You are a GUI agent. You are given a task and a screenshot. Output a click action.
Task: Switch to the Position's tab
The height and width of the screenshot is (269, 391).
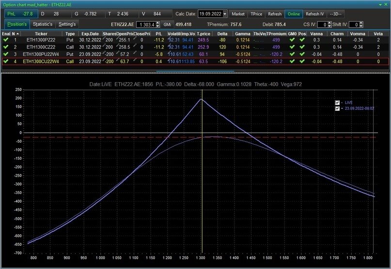[x=17, y=24]
